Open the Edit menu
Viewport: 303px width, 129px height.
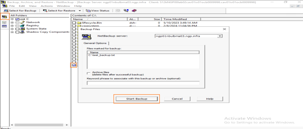pyautogui.click(x=22, y=6)
